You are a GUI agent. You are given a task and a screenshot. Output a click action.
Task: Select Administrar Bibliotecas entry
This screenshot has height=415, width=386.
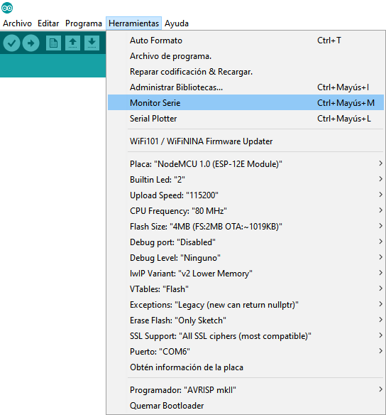[x=246, y=87]
